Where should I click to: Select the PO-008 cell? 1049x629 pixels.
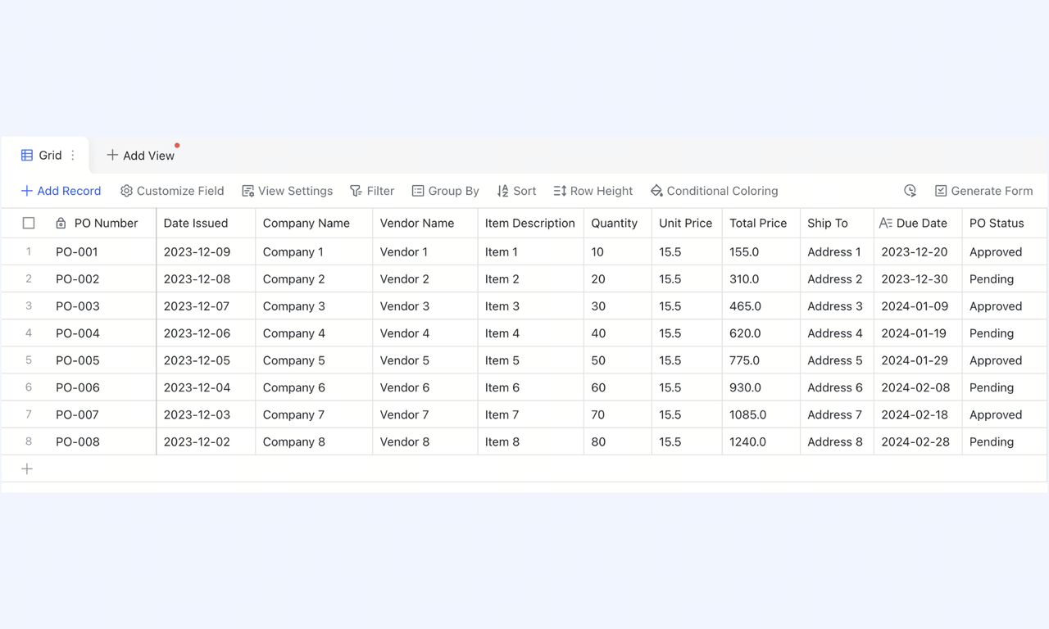[102, 441]
